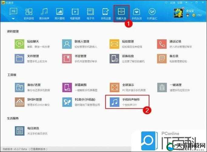
Task: Click the version text v3.3.7 Beta
Action: [x=20, y=149]
